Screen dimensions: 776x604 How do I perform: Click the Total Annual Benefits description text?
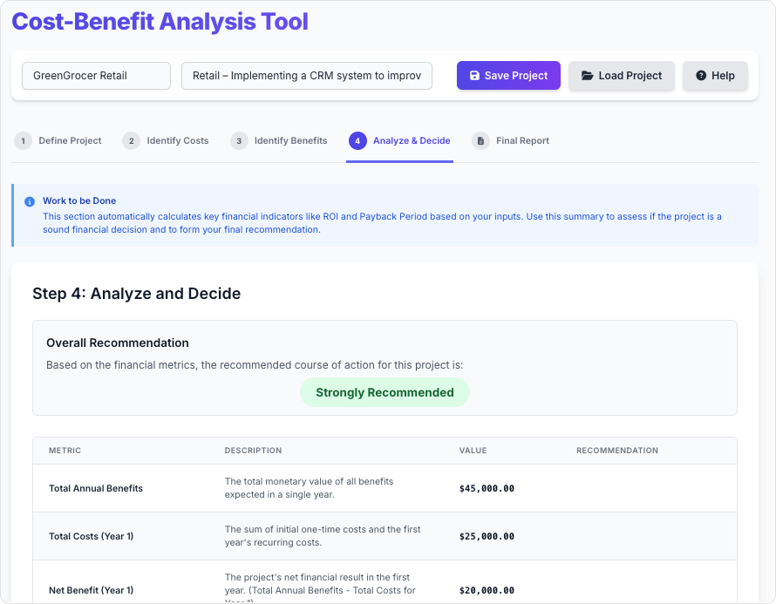(x=309, y=488)
